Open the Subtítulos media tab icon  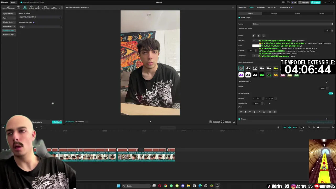click(x=54, y=8)
